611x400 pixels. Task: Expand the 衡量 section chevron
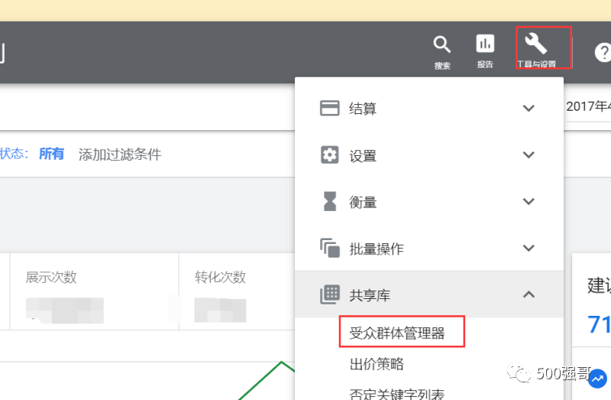529,201
